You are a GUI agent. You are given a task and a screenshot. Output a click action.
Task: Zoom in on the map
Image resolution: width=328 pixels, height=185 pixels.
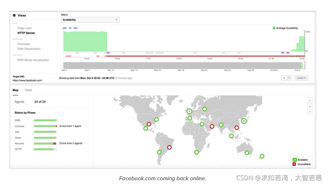(x=310, y=106)
